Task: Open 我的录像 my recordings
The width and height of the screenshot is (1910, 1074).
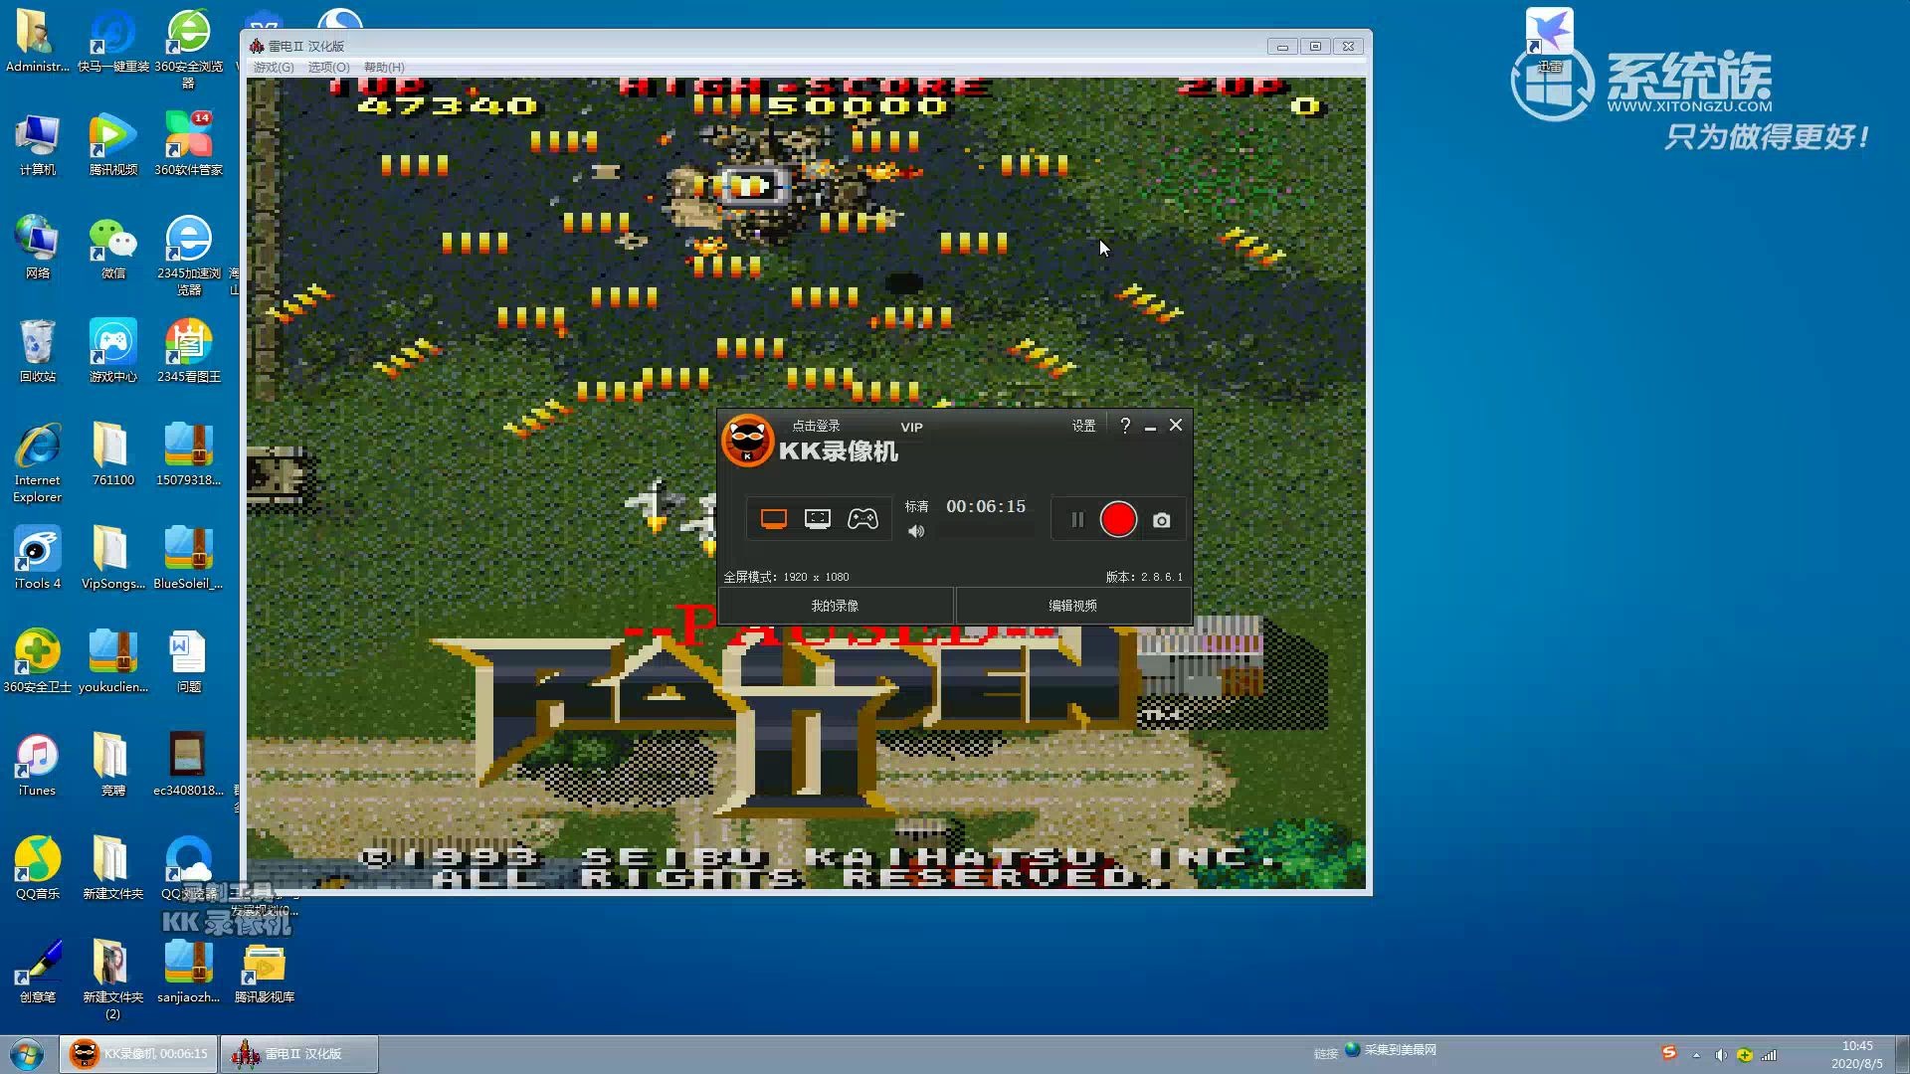Action: [x=835, y=606]
